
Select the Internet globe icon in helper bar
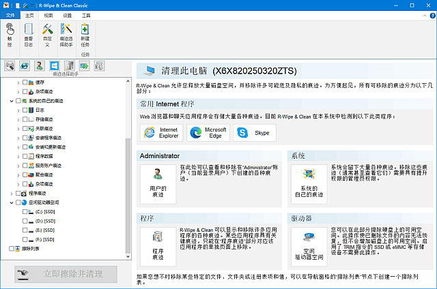click(x=25, y=66)
